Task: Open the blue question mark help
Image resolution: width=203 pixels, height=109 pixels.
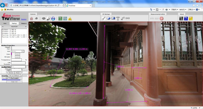Action: tap(186, 19)
